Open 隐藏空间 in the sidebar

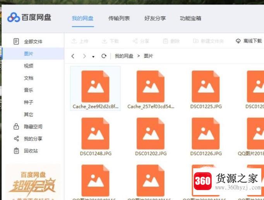[33, 126]
